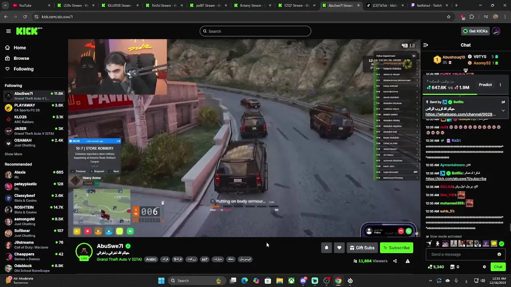
Task: Click the Subscribe button
Action: 396,248
